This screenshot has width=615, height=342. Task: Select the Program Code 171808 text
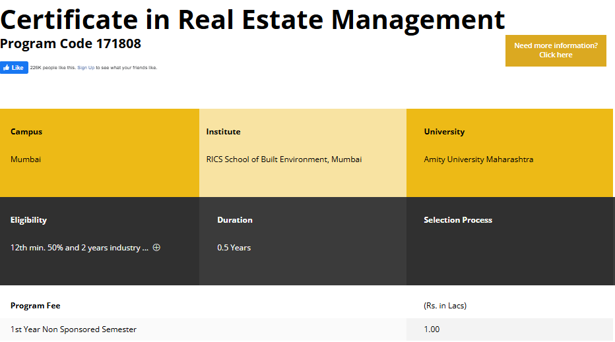click(71, 44)
